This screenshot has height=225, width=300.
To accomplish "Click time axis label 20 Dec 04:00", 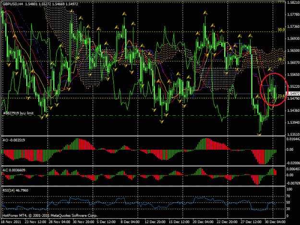I will (x=203, y=222).
